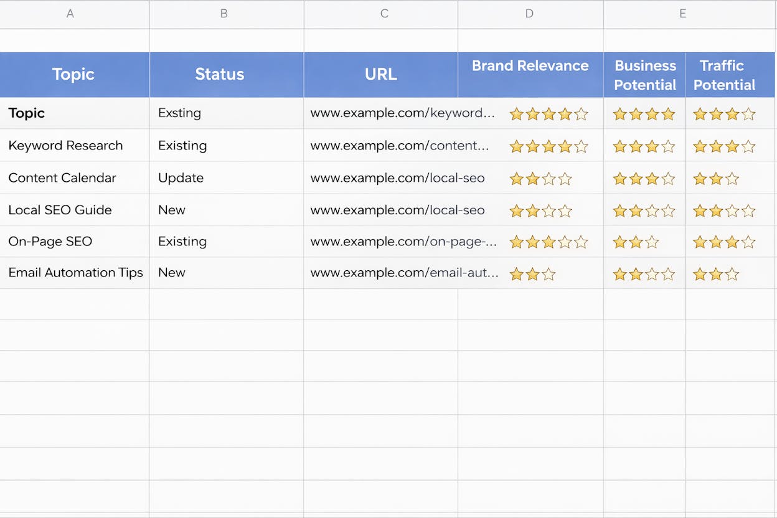The height and width of the screenshot is (518, 777).
Task: Click Existing status in On-Page SEO row
Action: [226, 242]
